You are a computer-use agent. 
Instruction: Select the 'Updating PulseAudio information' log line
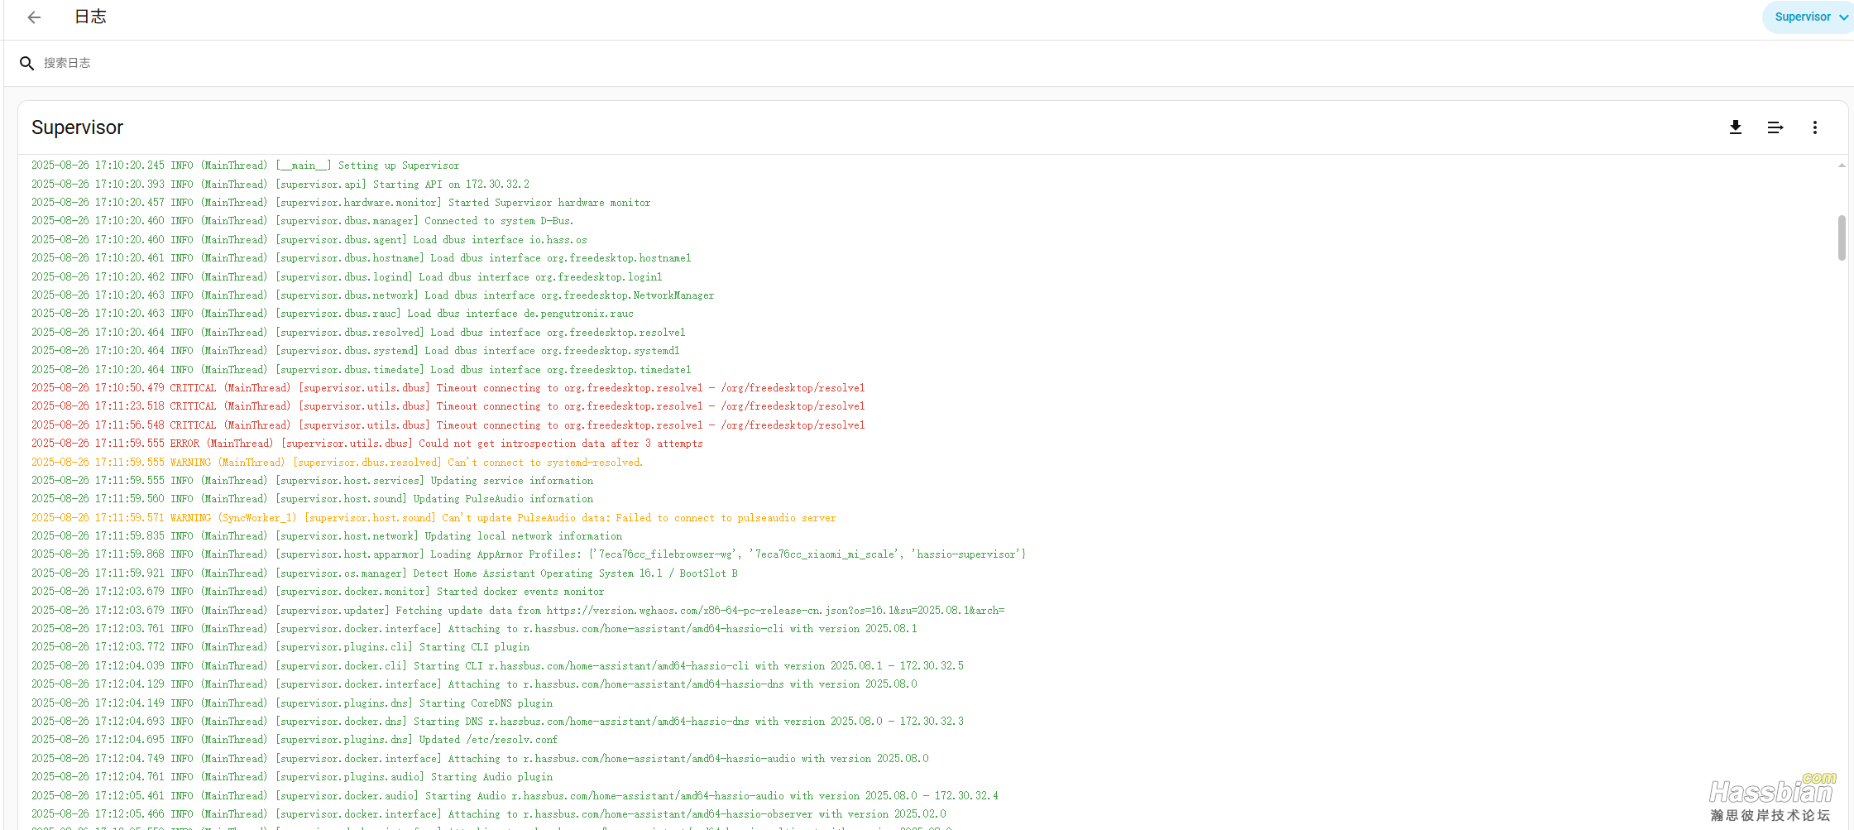click(x=312, y=499)
